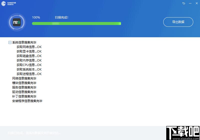This screenshot has width=200, height=140.
Task: Select 获取进程信息...OK entry
Action: pyautogui.click(x=29, y=74)
